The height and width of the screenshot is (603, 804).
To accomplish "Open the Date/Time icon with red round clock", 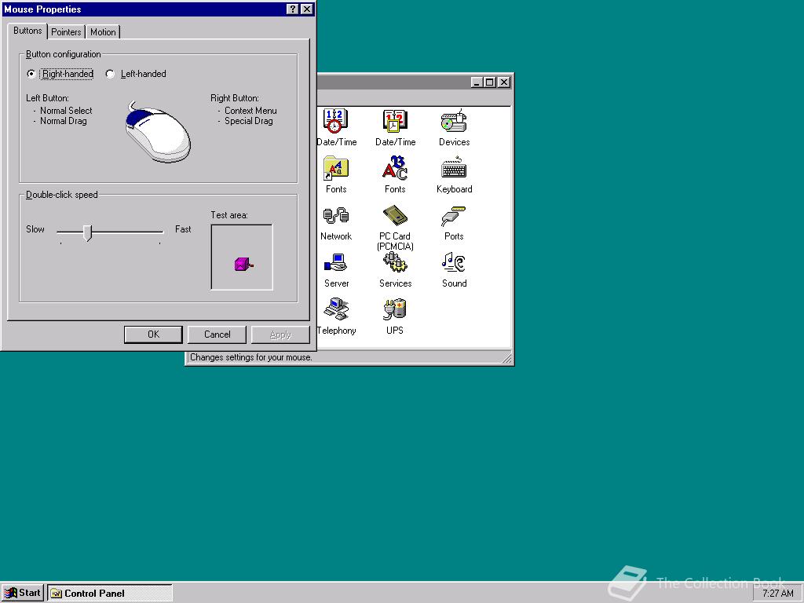I will [x=335, y=121].
